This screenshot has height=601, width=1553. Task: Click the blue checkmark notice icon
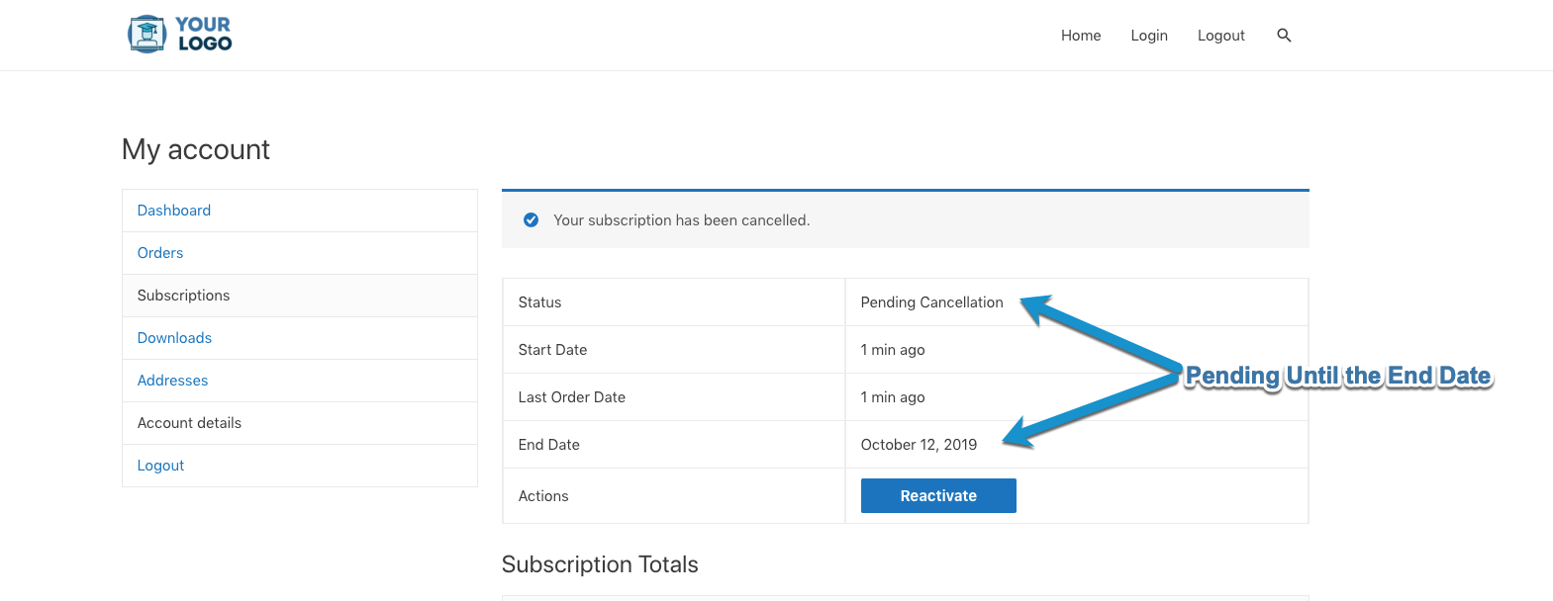[x=531, y=220]
